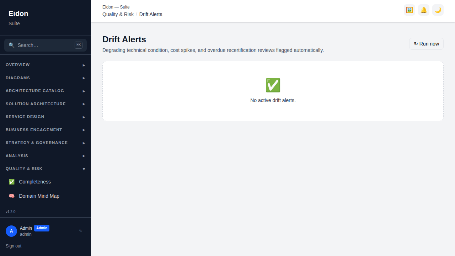
Task: Click the ⌘K shortcut badge
Action: click(79, 45)
